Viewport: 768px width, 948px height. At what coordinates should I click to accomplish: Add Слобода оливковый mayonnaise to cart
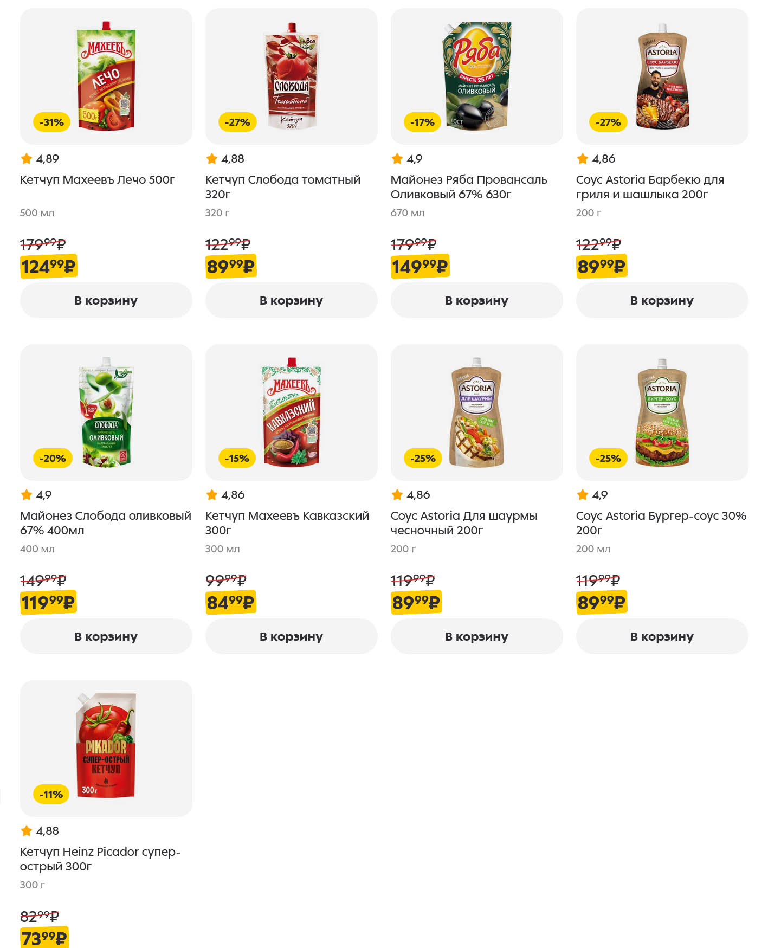[x=106, y=636]
